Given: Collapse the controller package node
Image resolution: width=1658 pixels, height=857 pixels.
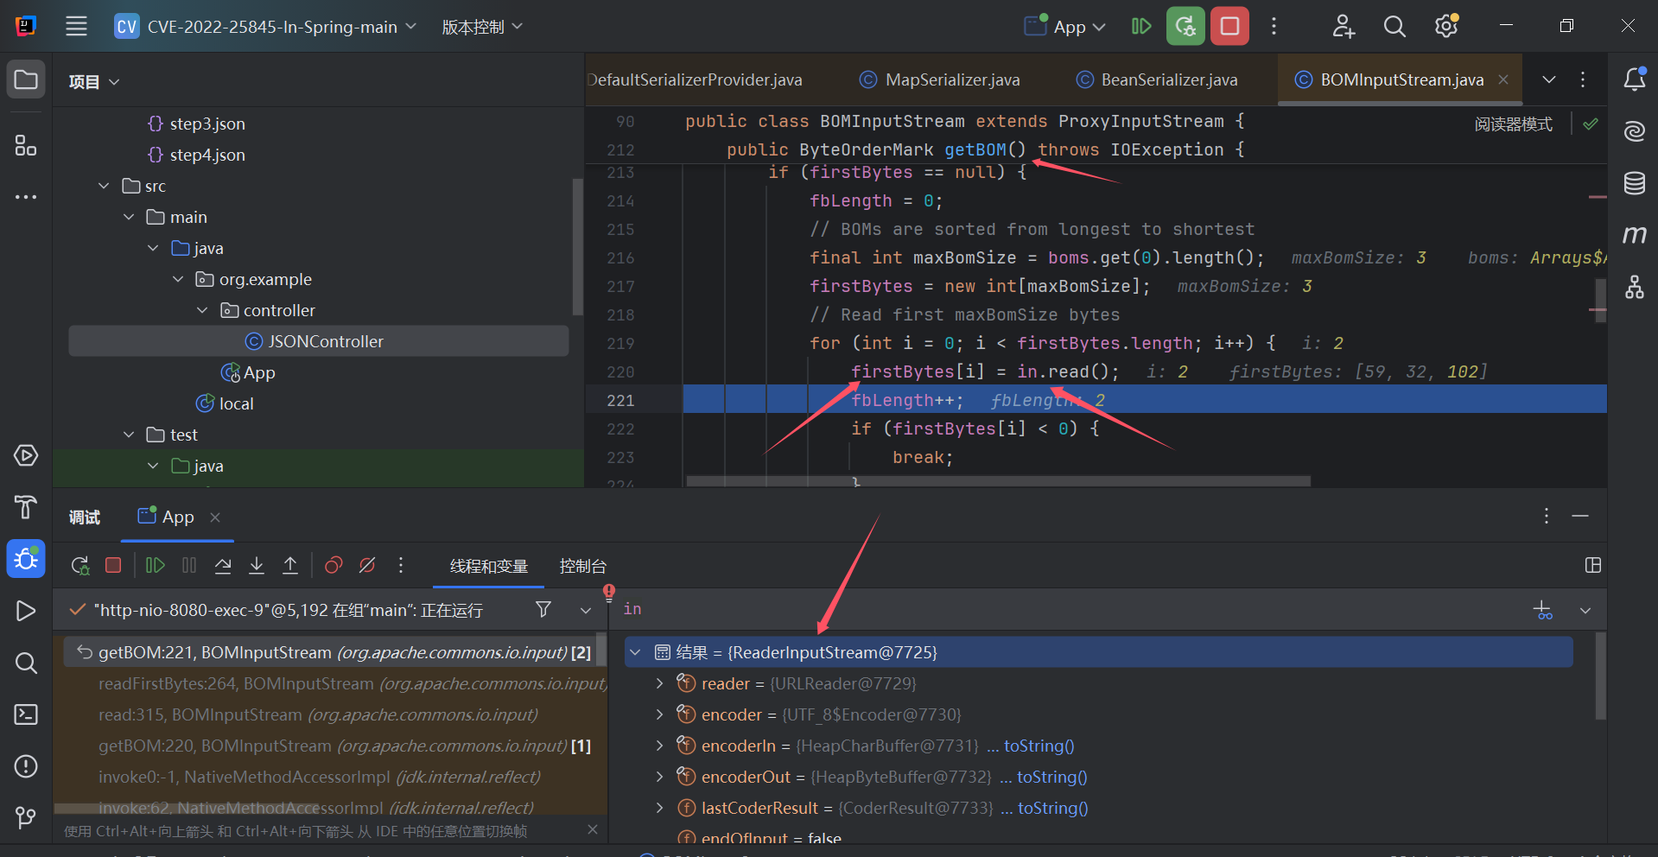Looking at the screenshot, I should (x=202, y=310).
